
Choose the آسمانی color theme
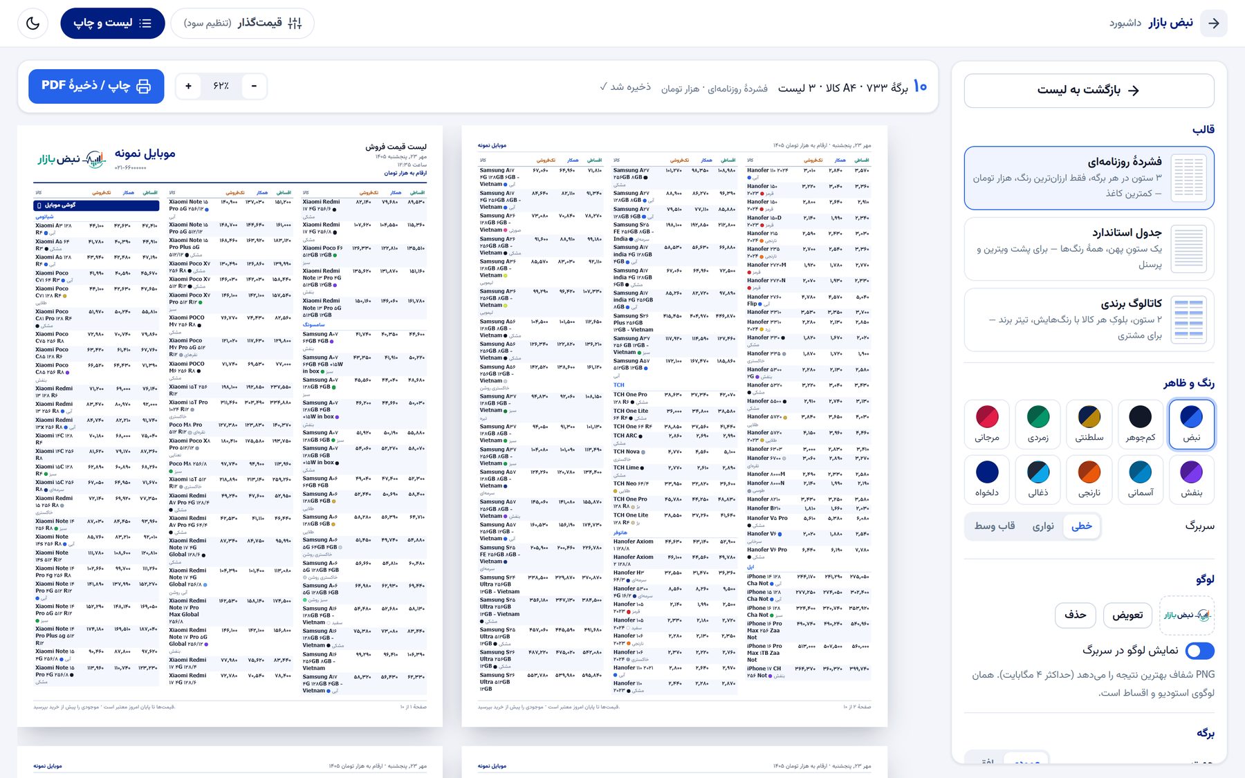pos(1140,480)
